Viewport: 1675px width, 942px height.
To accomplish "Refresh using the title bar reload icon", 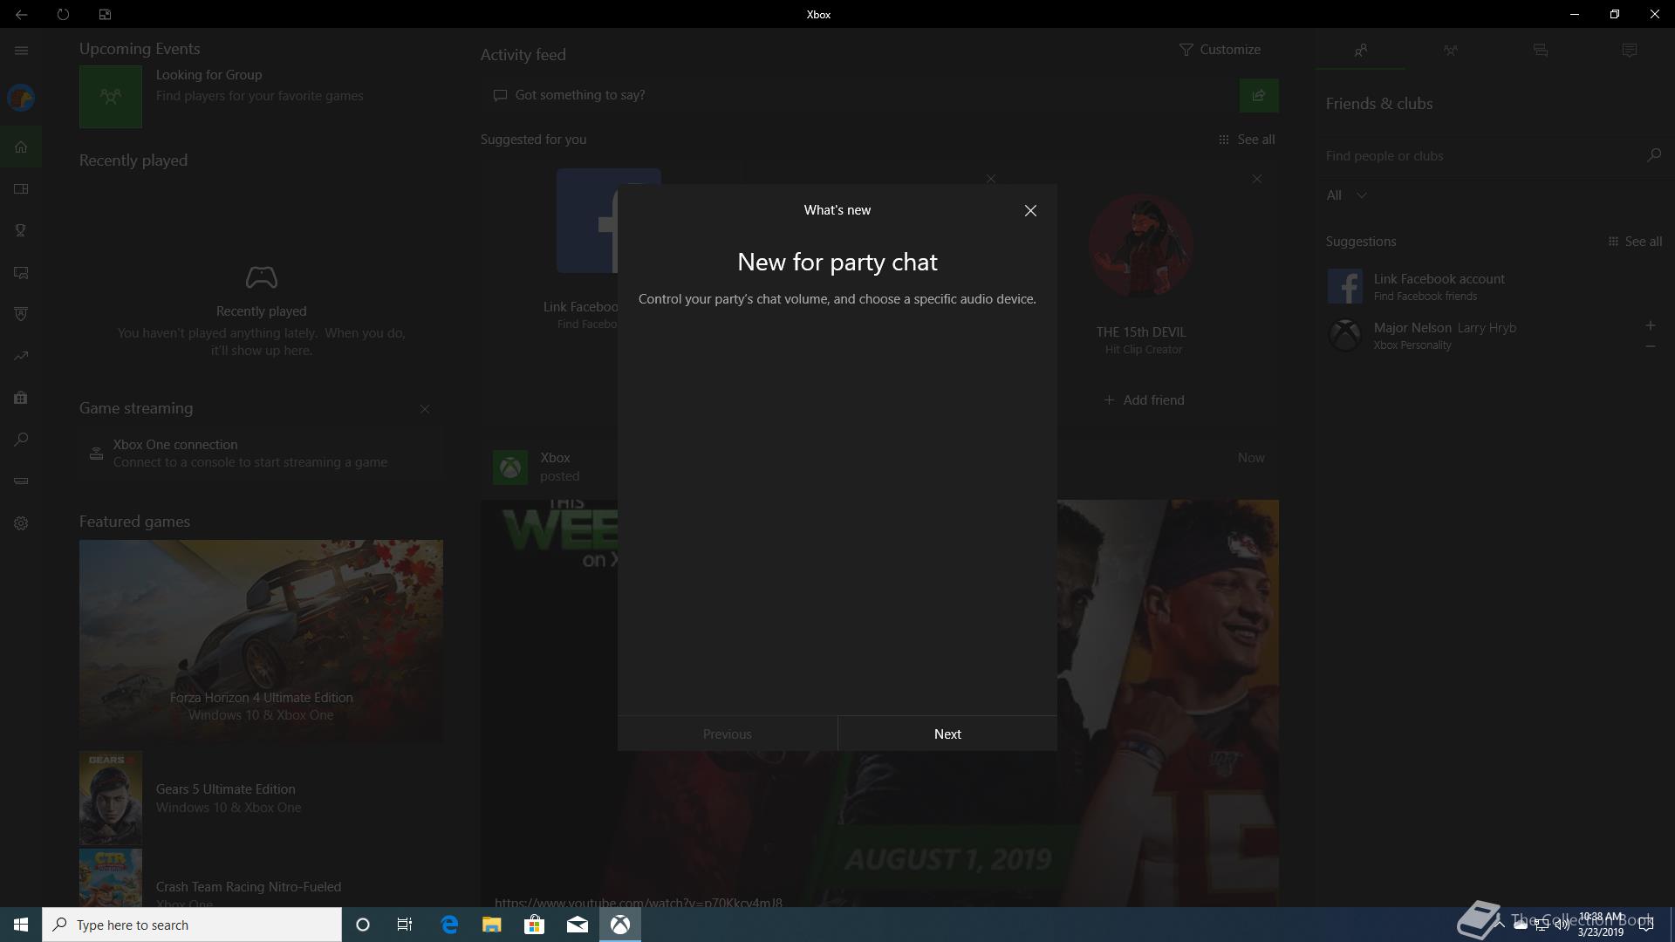I will [x=63, y=14].
